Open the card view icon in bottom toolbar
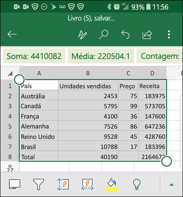Viewport: 183px width, 197px height. coord(15,184)
